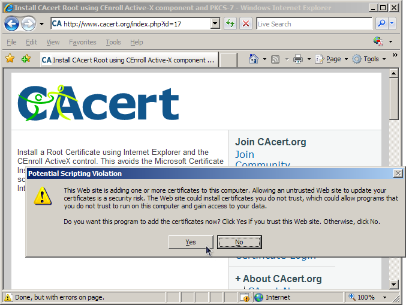The width and height of the screenshot is (406, 305).
Task: Open the Edit menu
Action: [x=31, y=42]
